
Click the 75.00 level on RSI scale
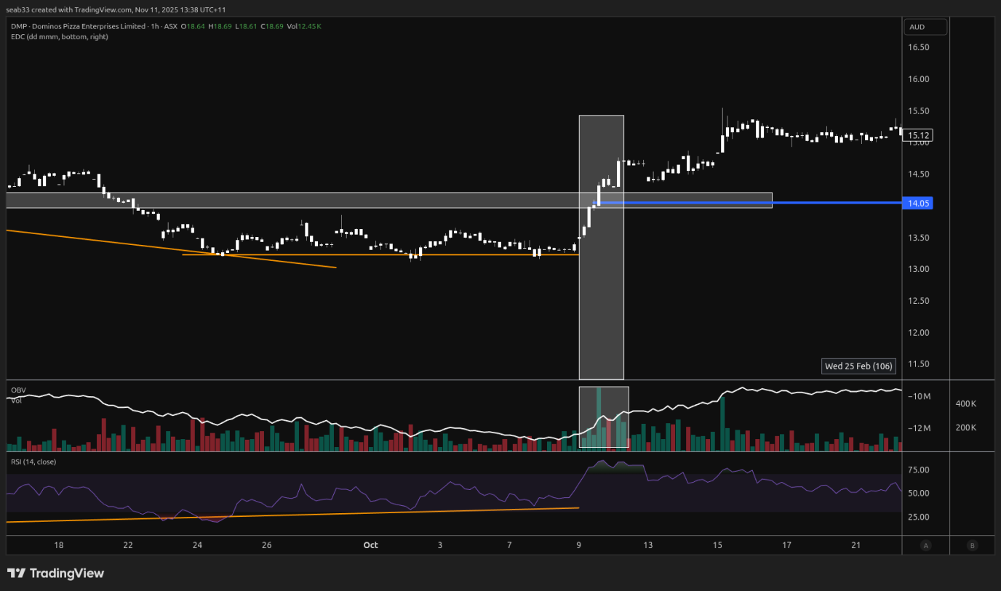(x=919, y=470)
